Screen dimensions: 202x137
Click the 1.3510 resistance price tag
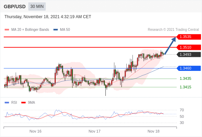[189, 47]
